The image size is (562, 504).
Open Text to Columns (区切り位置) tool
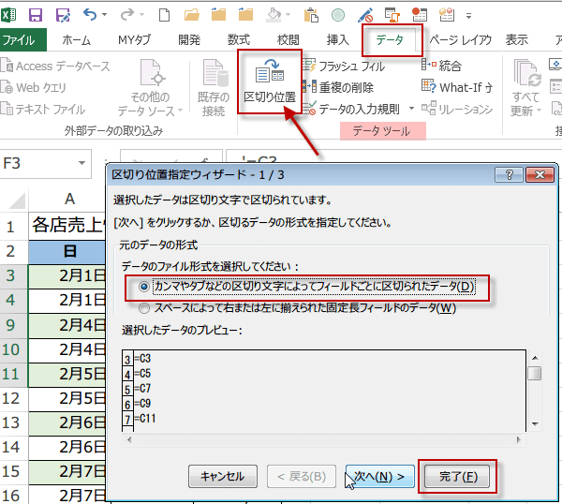(x=270, y=82)
